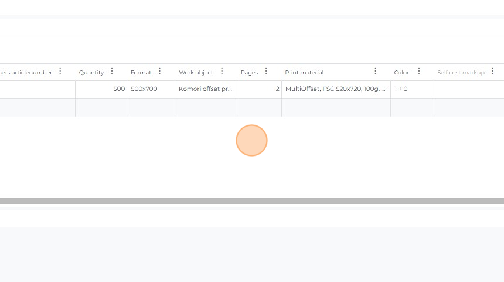Image resolution: width=504 pixels, height=282 pixels.
Task: Click the horizontal scrollbar below the table
Action: [252, 201]
